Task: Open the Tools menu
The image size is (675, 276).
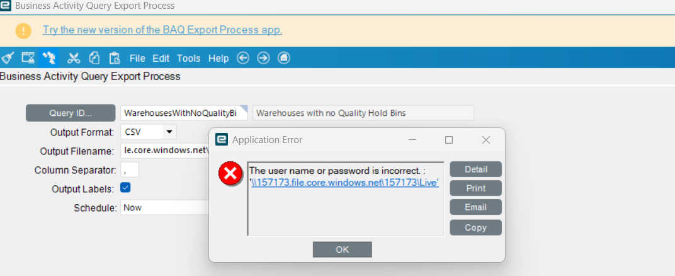Action: pos(188,58)
